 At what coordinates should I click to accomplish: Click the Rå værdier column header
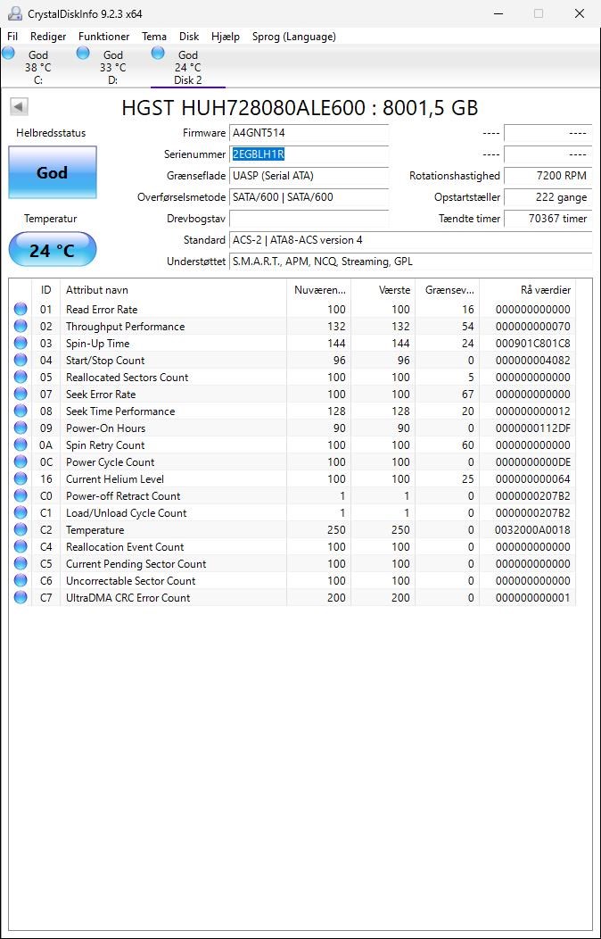[x=528, y=290]
